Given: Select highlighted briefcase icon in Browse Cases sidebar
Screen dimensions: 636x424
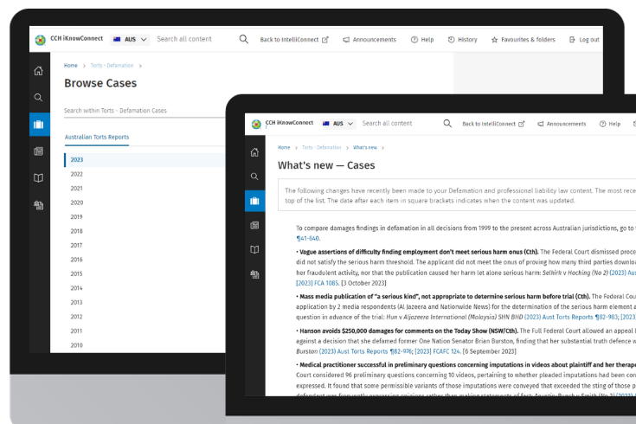Looking at the screenshot, I should click(39, 124).
